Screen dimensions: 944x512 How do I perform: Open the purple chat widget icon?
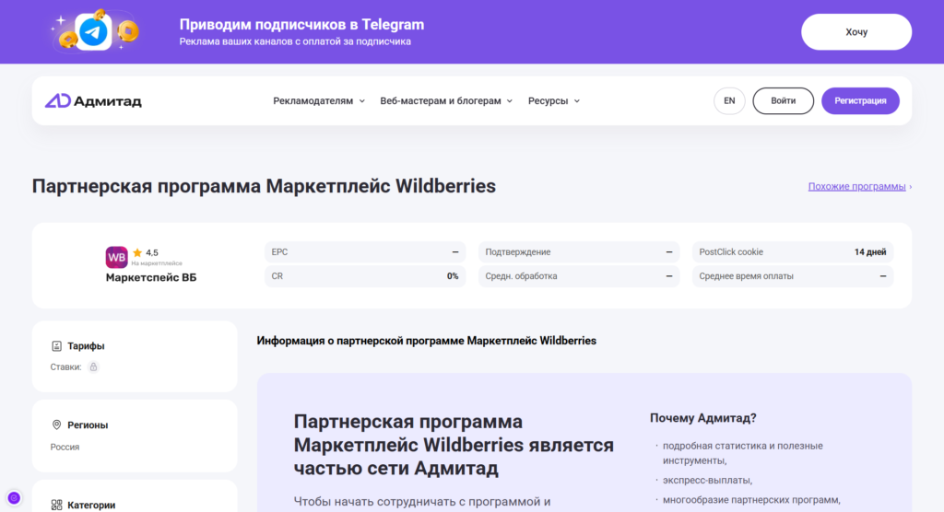tap(14, 498)
